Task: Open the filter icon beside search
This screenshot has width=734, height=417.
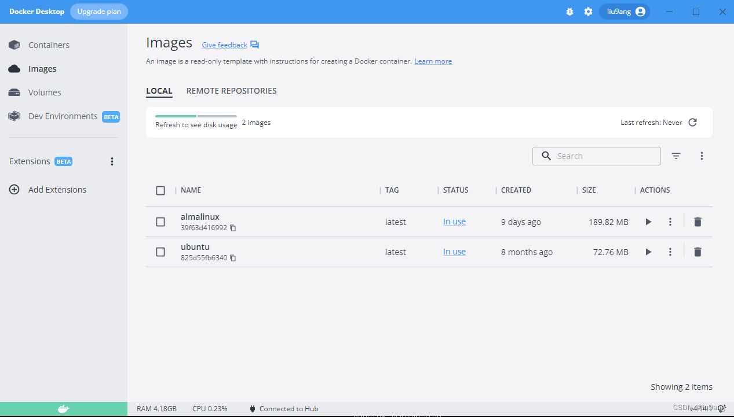Action: pyautogui.click(x=676, y=156)
